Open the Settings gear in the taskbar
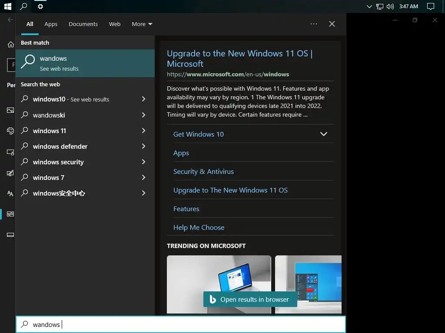Viewport: 445px width, 333px height. click(40, 6)
